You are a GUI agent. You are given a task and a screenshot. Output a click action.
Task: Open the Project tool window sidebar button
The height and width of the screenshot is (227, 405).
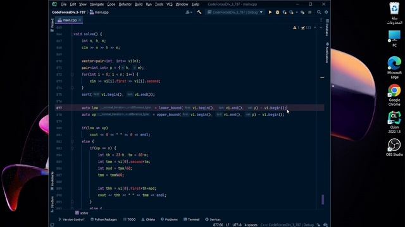coord(53,25)
